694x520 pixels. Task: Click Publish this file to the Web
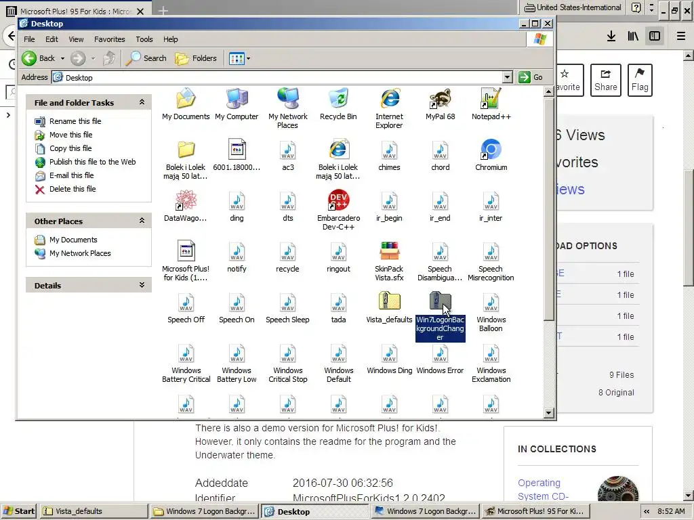[85, 162]
